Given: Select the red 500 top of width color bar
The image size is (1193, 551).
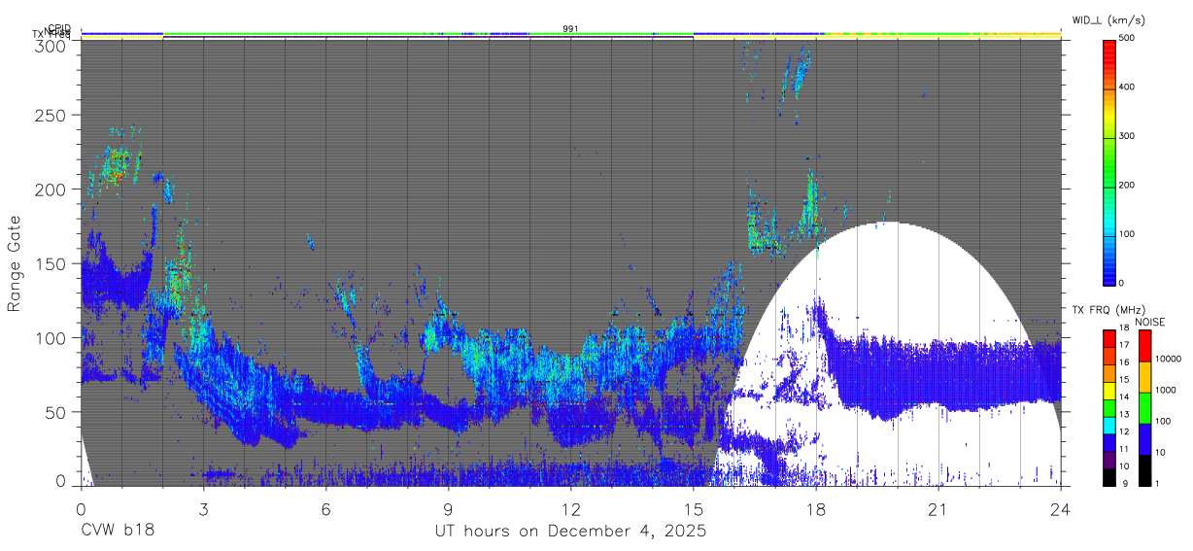Looking at the screenshot, I should (1109, 43).
